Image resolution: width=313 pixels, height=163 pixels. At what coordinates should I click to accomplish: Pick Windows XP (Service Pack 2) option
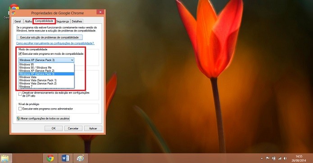click(46, 70)
